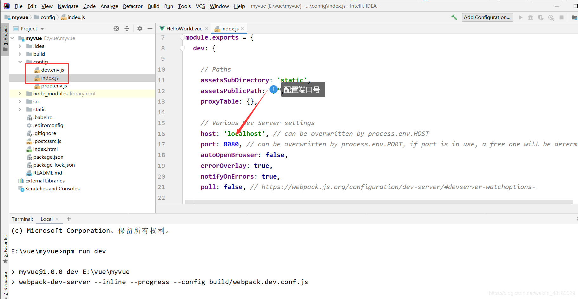Close the HelloWorld.vue editor tab
Image resolution: width=578 pixels, height=299 pixels.
point(206,29)
